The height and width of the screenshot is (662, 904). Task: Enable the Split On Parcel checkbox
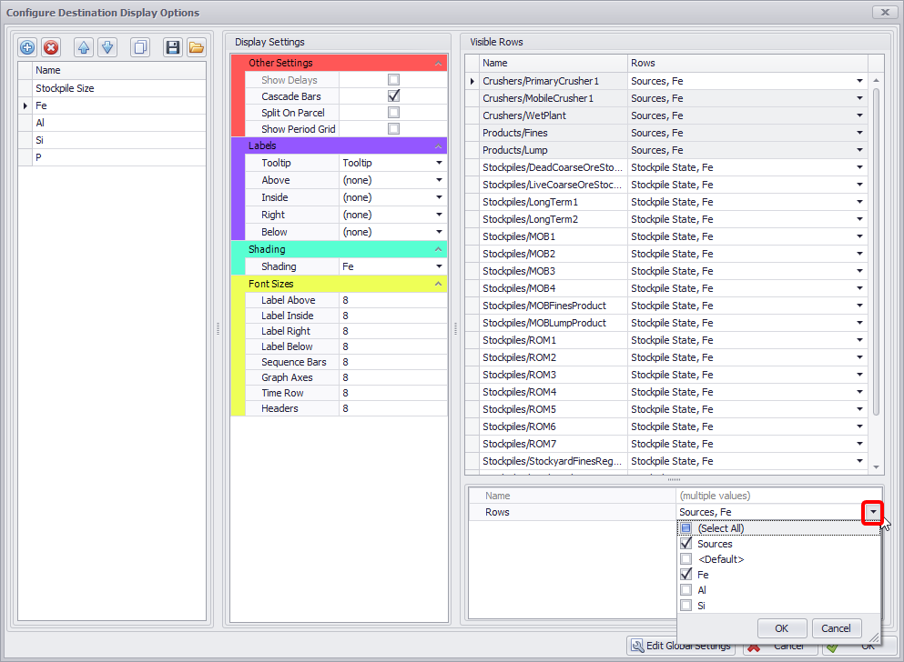pos(393,113)
